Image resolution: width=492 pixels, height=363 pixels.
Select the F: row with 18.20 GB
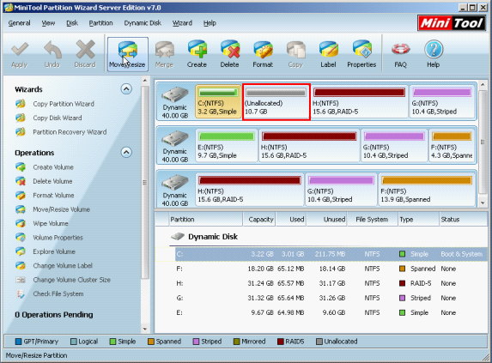pos(321,269)
